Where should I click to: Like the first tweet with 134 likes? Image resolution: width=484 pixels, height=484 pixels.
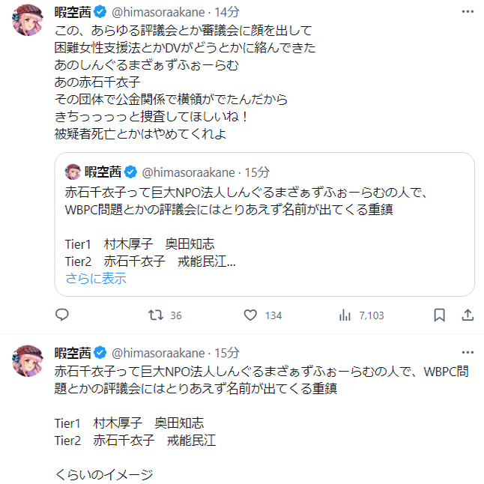(x=251, y=315)
